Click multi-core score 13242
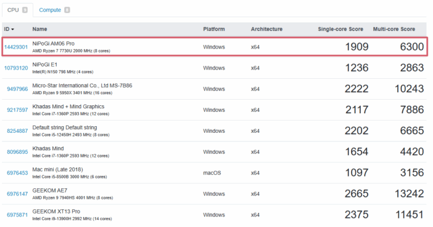The height and width of the screenshot is (227, 433). [x=409, y=194]
